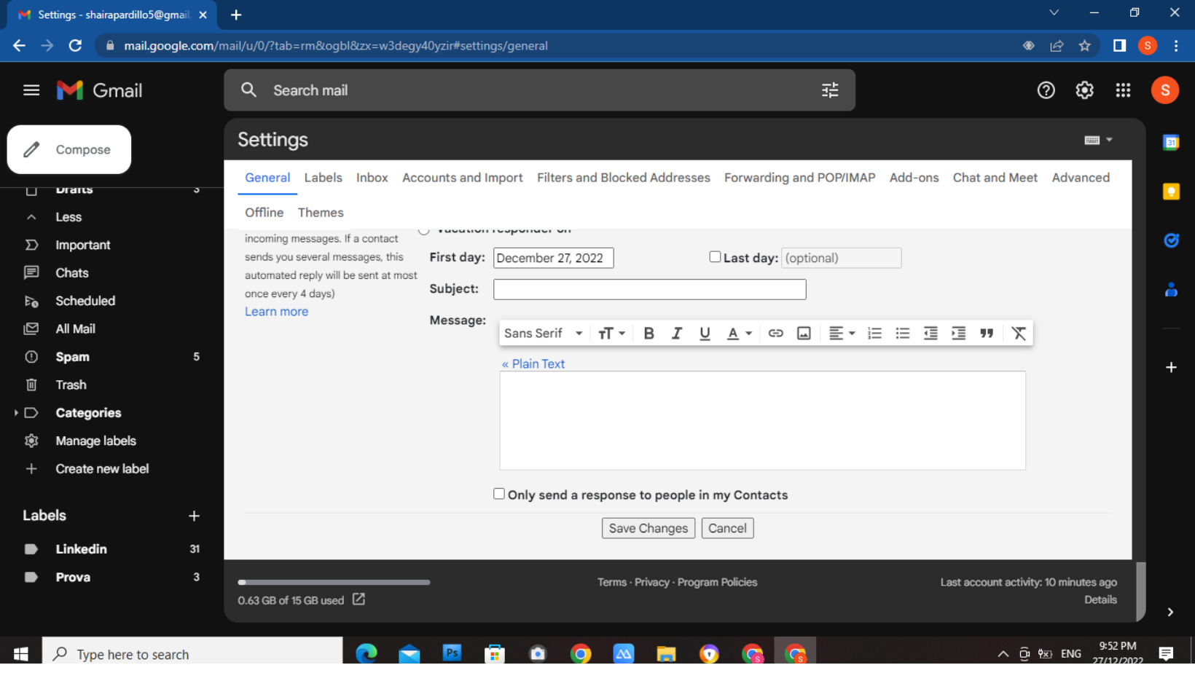This screenshot has height=673, width=1195.
Task: Start a bulleted list
Action: click(902, 334)
